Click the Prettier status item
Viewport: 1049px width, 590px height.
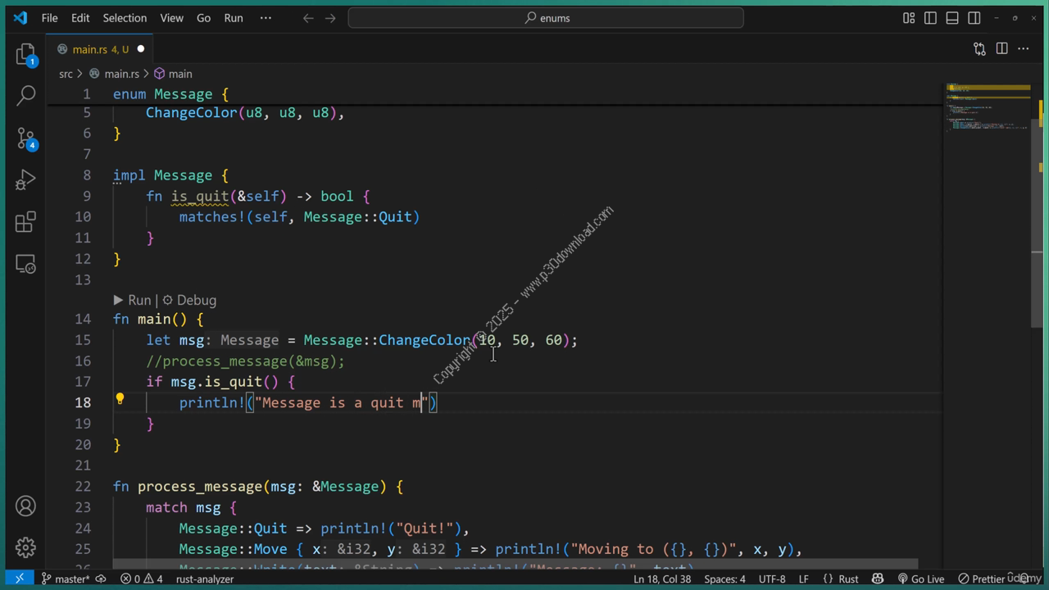coord(980,579)
